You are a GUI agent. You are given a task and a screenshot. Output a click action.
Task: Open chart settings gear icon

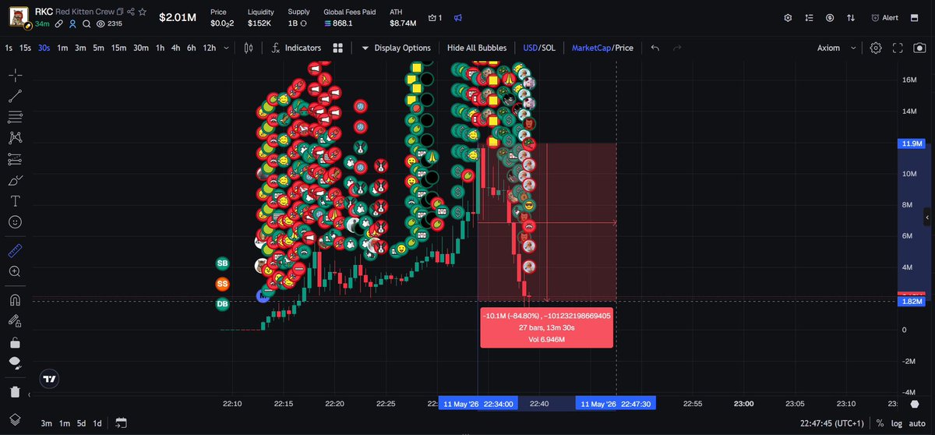click(x=876, y=48)
